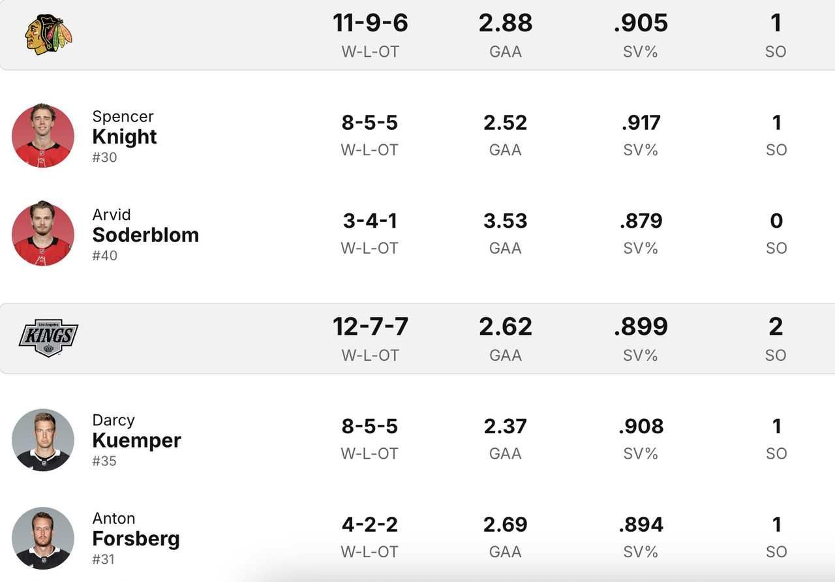Click Darcy Kuemper's headshot photo
Viewport: 835px width, 582px height.
pos(43,440)
